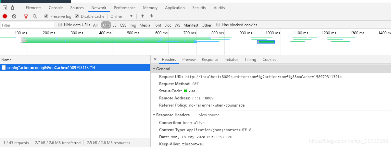391x147 pixels.
Task: Toggle the red filter funnel icon
Action: [26, 16]
